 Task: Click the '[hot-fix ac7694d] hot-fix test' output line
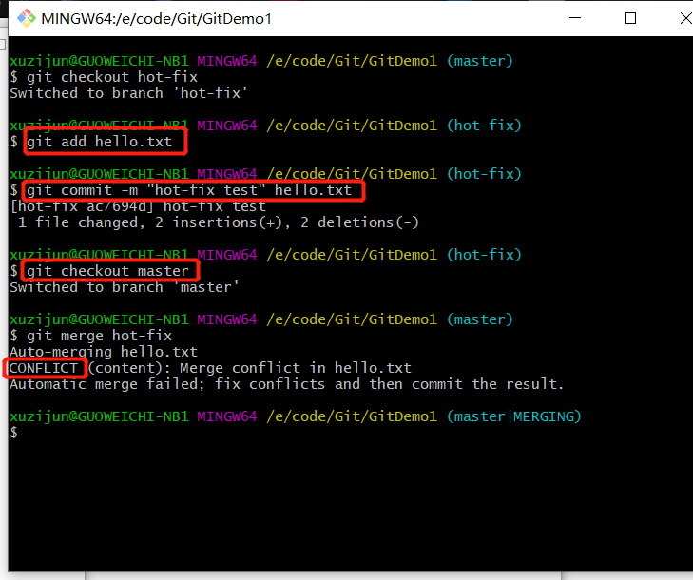click(138, 206)
